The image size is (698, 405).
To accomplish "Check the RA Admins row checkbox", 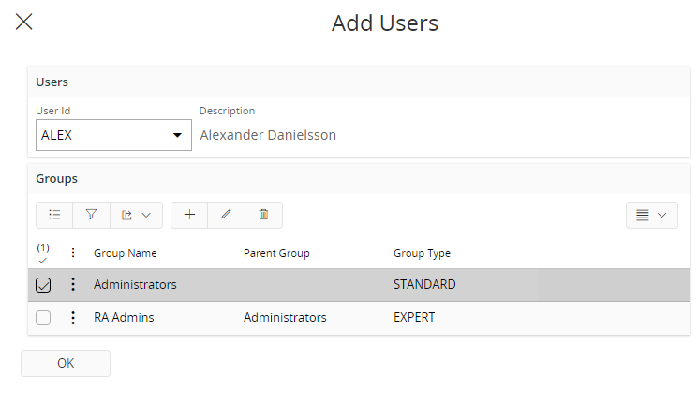I will click(x=43, y=318).
